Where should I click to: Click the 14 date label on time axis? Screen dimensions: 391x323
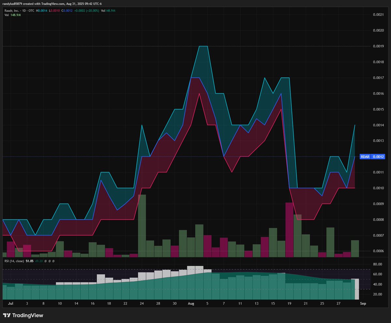(x=76, y=304)
